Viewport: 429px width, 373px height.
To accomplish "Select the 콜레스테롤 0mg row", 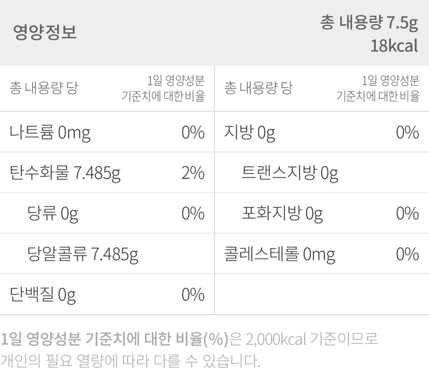I will pos(279,254).
